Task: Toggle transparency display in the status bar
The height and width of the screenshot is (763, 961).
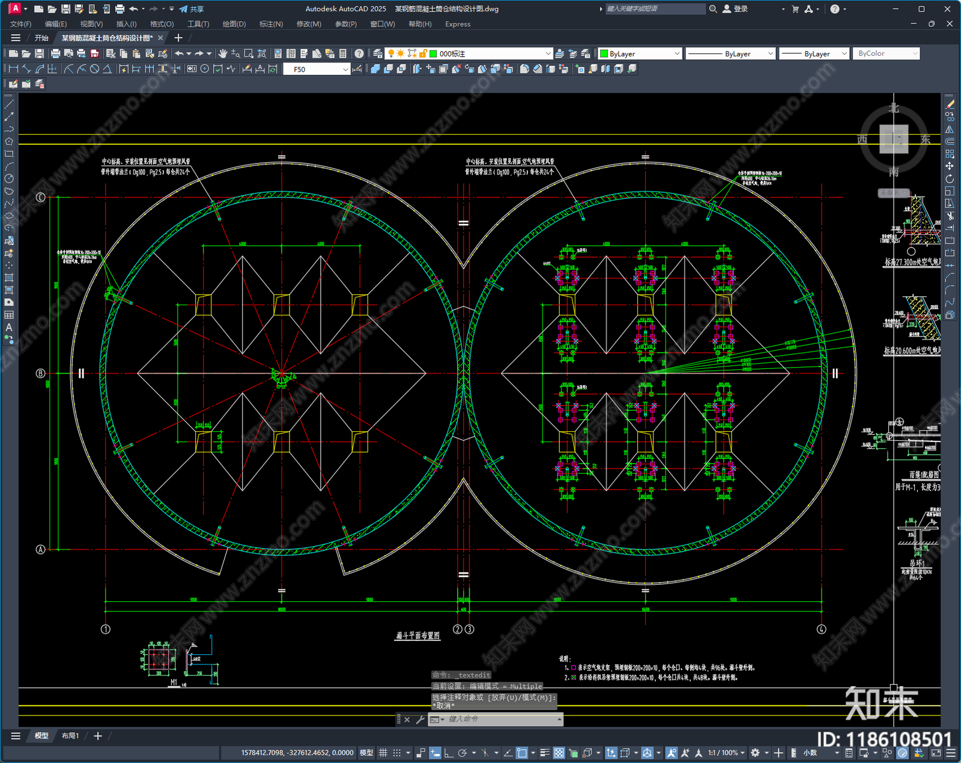Action: click(x=559, y=753)
